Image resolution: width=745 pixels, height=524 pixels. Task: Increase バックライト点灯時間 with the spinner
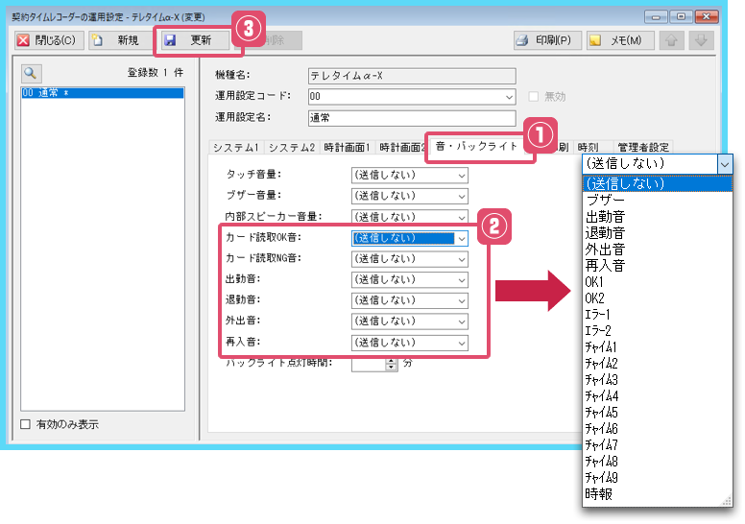click(391, 361)
